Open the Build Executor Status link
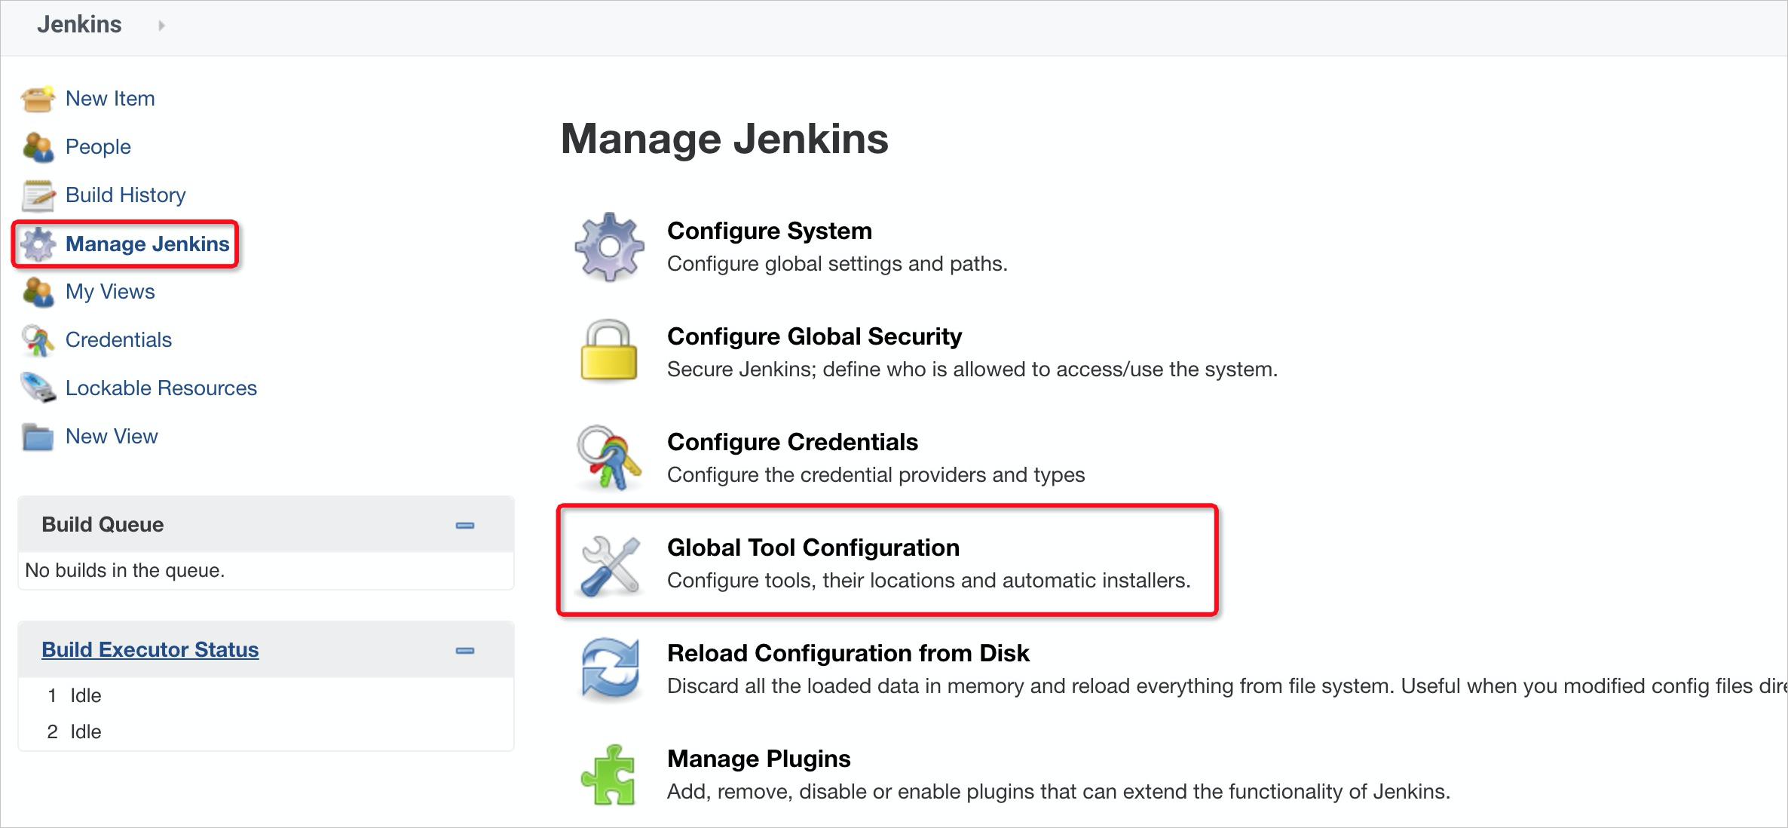 tap(150, 649)
